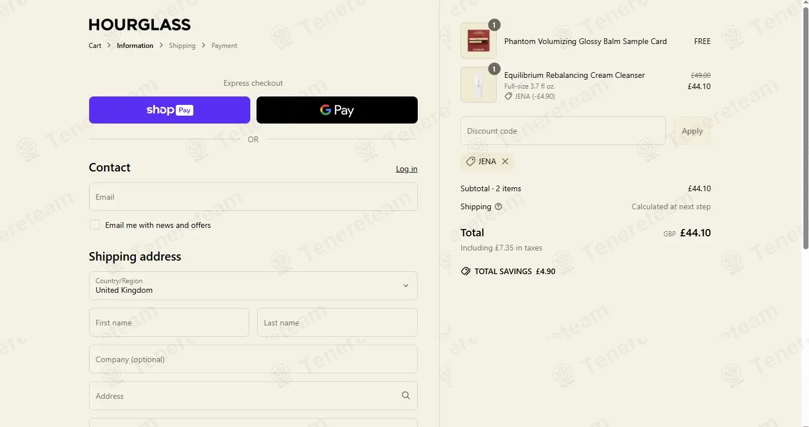
Task: Click the 'Including £7.35 in taxes' note
Action: point(501,248)
